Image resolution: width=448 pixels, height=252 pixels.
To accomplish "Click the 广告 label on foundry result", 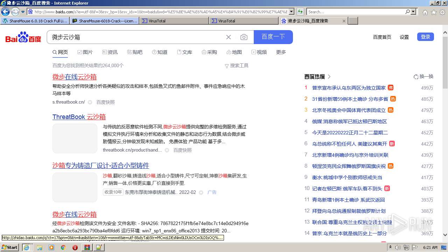I will (212, 192).
